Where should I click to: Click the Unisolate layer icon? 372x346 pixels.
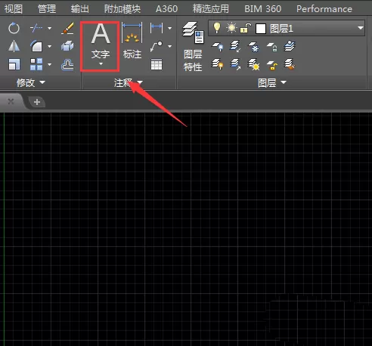click(x=235, y=64)
